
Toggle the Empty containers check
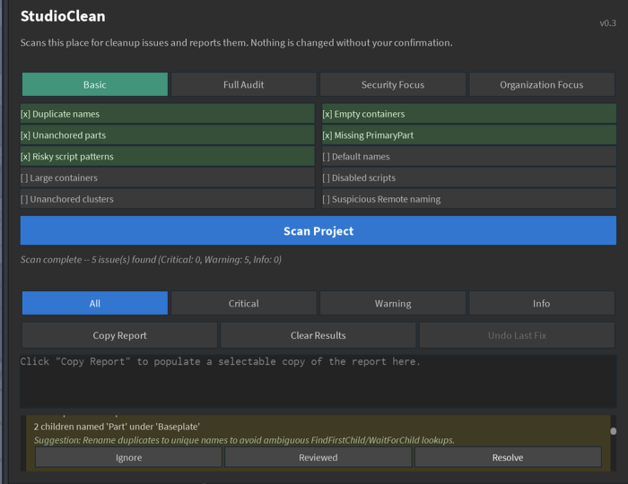pyautogui.click(x=469, y=114)
